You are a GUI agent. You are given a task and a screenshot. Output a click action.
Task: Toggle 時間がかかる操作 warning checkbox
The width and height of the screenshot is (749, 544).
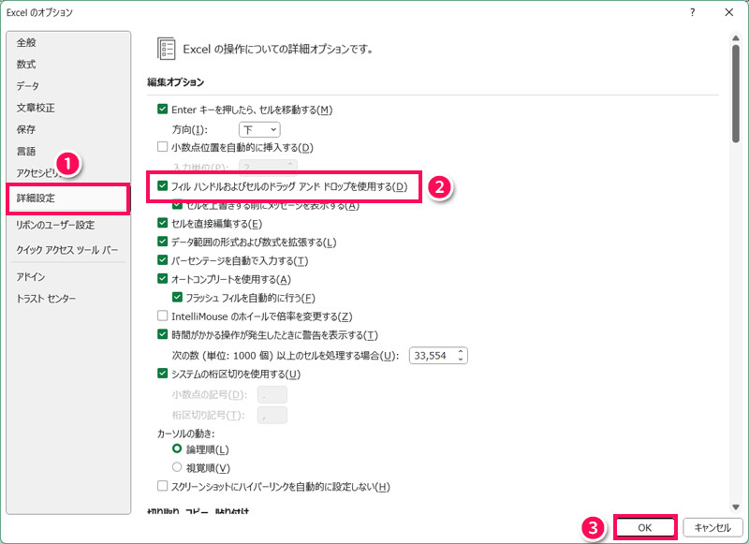pos(162,334)
